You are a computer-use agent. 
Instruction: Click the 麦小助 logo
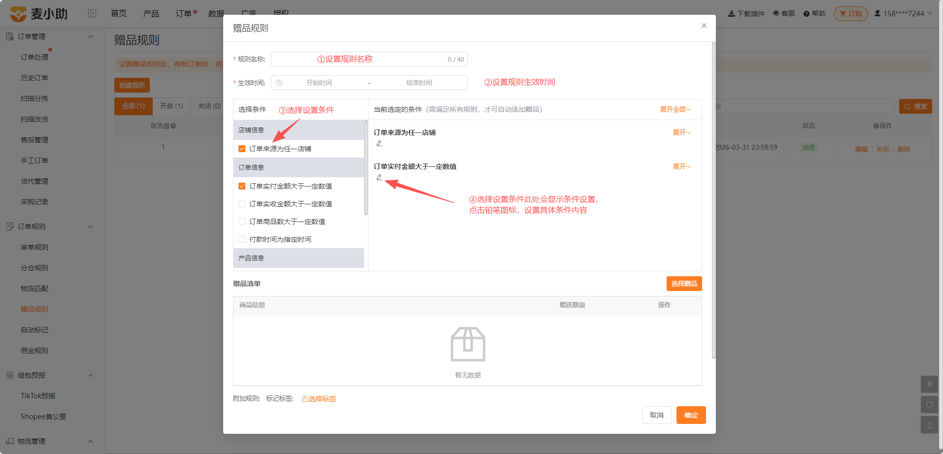coord(38,14)
